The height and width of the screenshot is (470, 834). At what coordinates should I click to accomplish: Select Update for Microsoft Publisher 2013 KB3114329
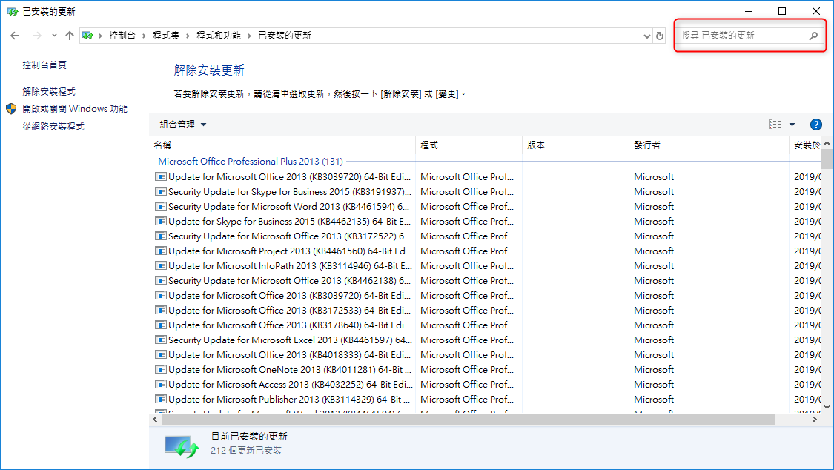point(289,400)
